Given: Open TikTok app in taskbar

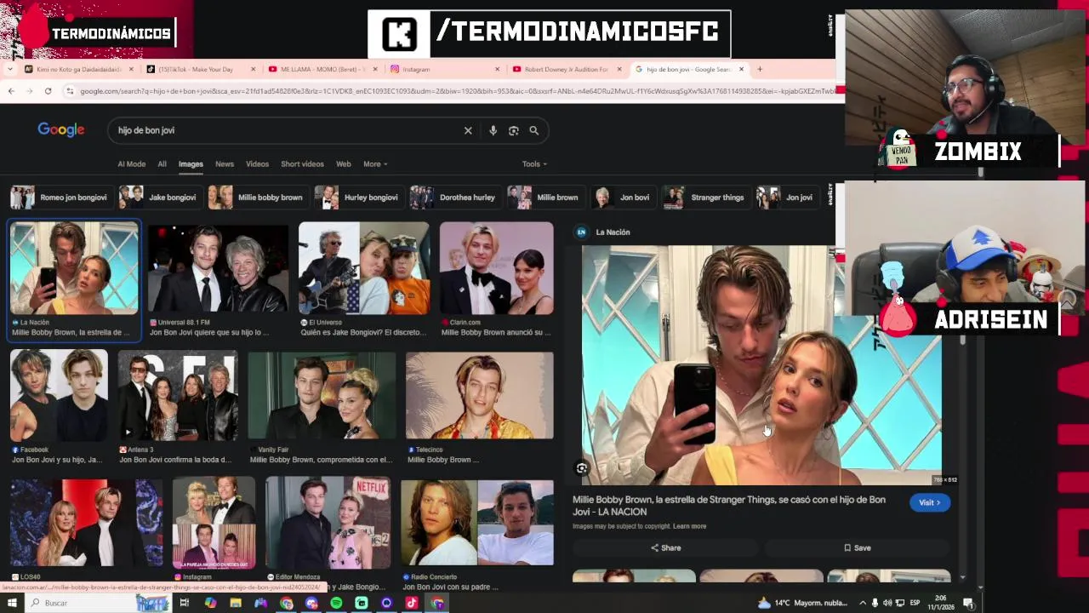Looking at the screenshot, I should (x=412, y=603).
